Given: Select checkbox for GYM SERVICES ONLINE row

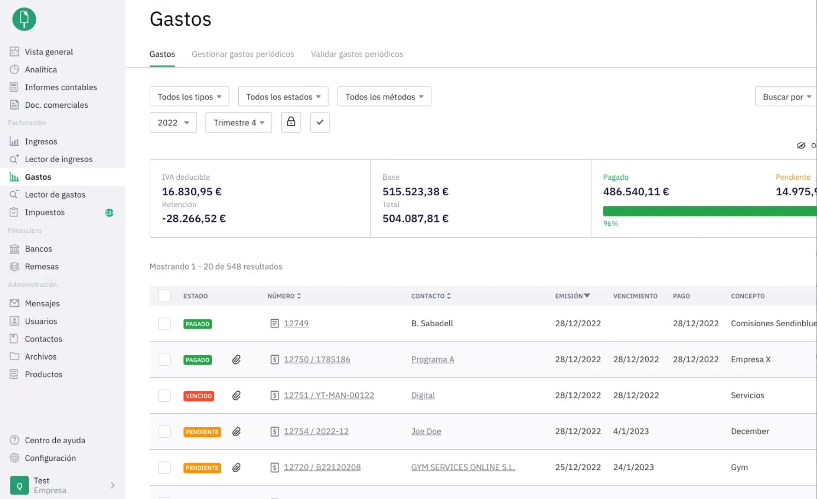Looking at the screenshot, I should point(165,467).
